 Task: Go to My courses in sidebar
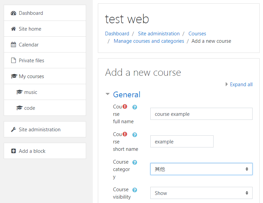click(31, 76)
